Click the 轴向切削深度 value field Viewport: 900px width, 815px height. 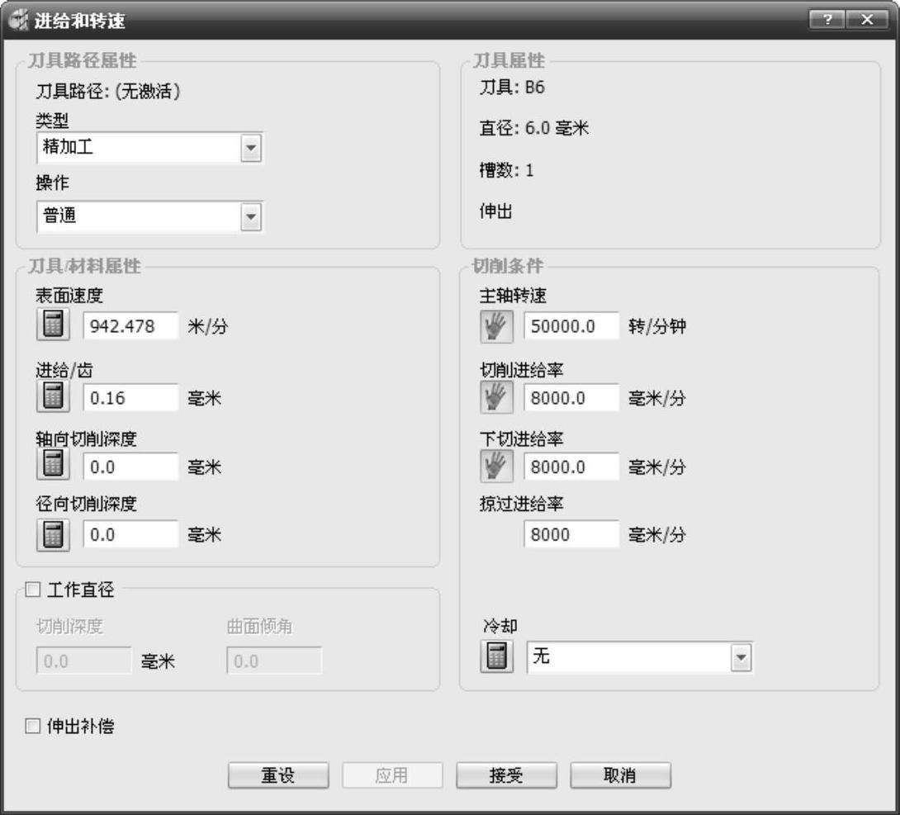tap(130, 467)
